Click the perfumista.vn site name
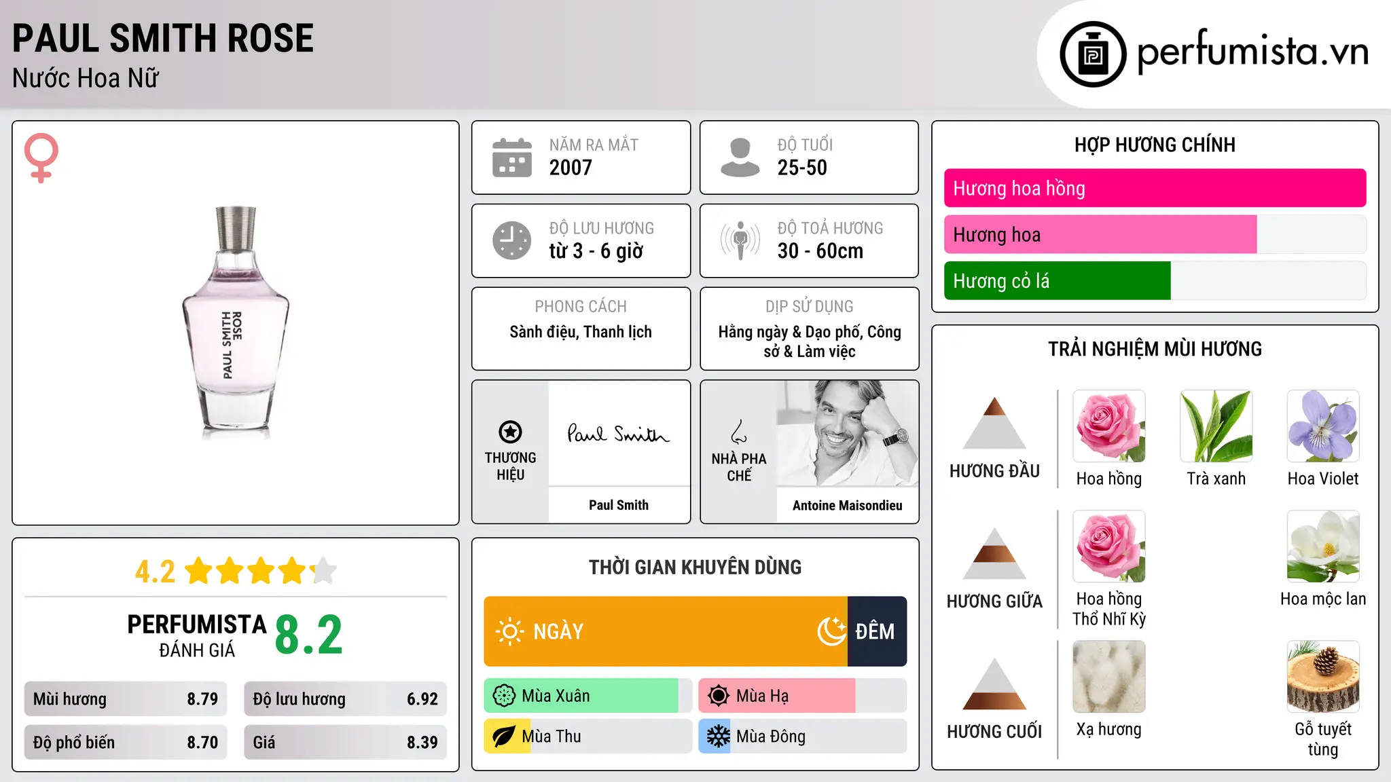The height and width of the screenshot is (782, 1391). (1253, 52)
